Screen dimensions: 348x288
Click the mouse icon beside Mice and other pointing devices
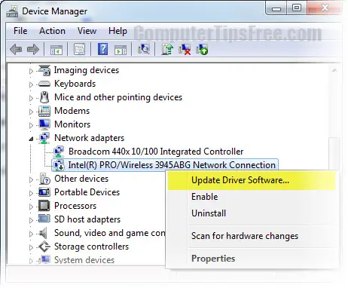point(44,97)
